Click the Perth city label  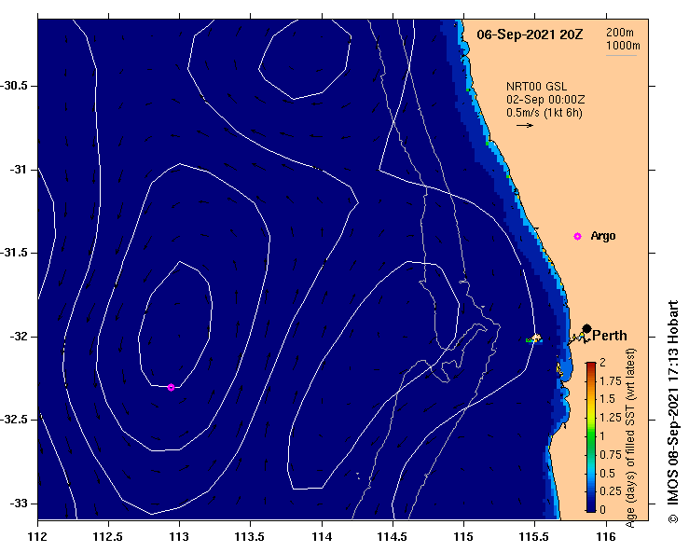click(610, 336)
